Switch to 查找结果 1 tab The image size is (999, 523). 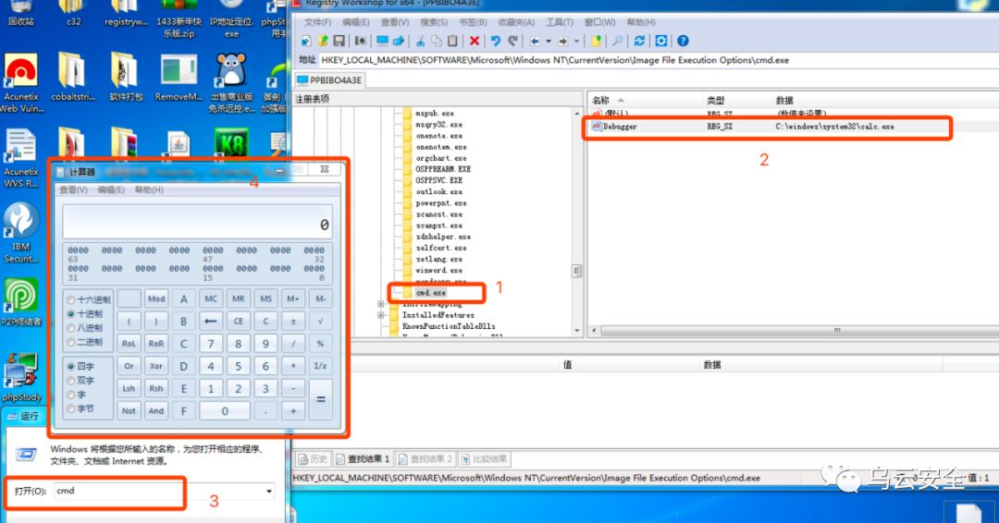coord(363,458)
